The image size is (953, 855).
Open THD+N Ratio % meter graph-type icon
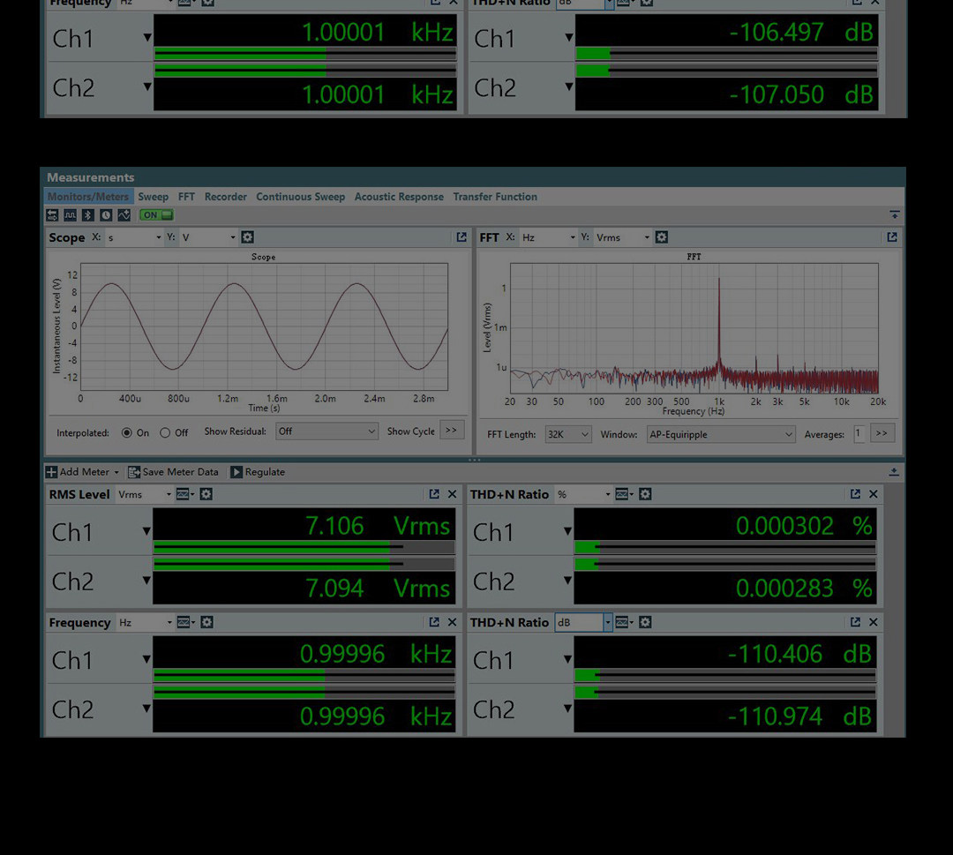(624, 494)
